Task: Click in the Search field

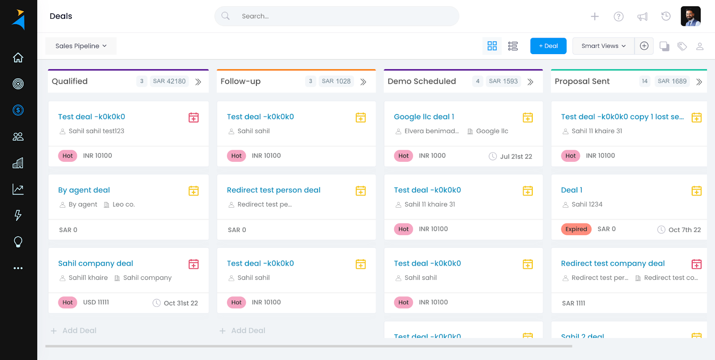Action: [x=337, y=16]
